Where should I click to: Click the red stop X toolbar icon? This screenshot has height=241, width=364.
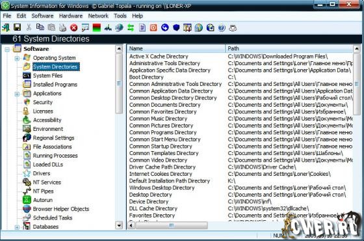point(74,27)
